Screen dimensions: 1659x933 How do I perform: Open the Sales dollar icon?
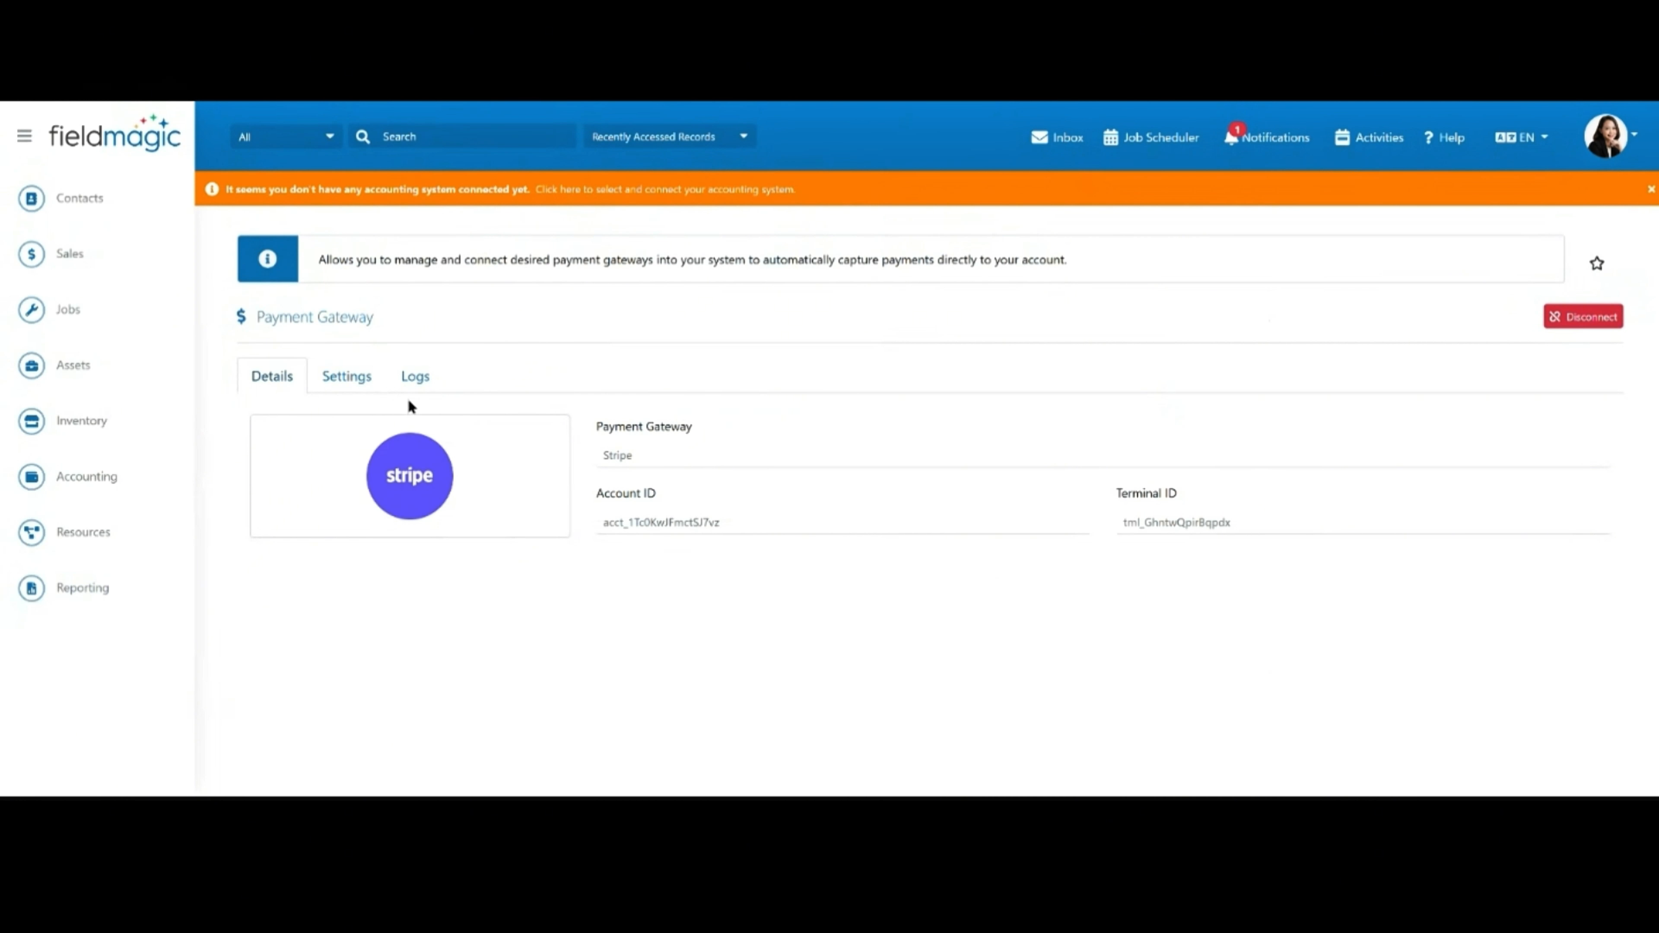32,254
